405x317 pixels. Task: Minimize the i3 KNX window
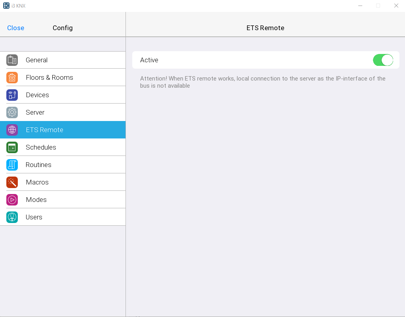pyautogui.click(x=360, y=6)
